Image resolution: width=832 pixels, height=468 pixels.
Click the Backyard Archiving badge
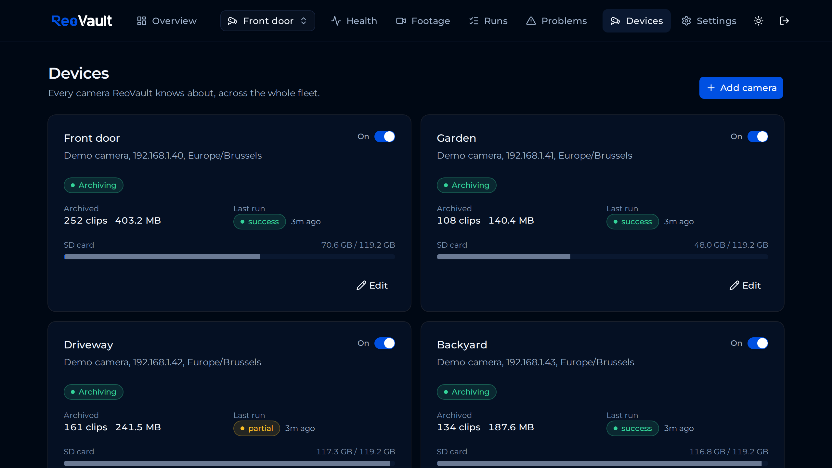click(467, 392)
